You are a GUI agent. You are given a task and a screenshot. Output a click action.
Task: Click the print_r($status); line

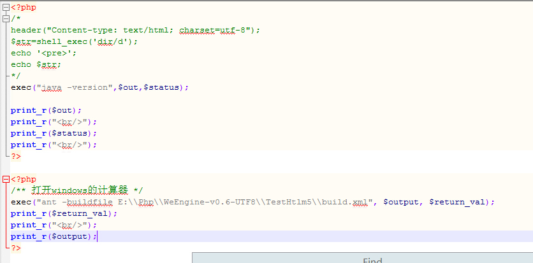click(54, 133)
